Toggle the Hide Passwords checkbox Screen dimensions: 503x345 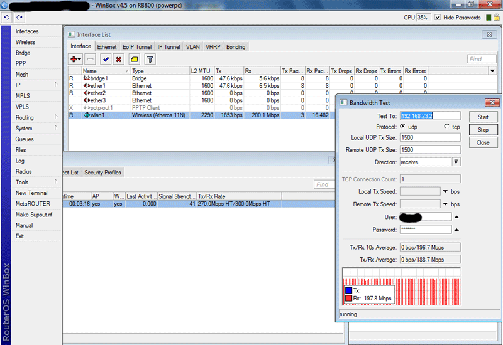(438, 18)
